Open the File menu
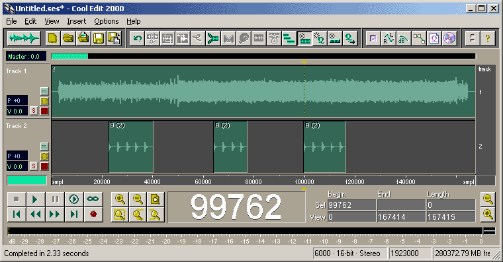Screen dimensions: 503x262 [x=11, y=21]
